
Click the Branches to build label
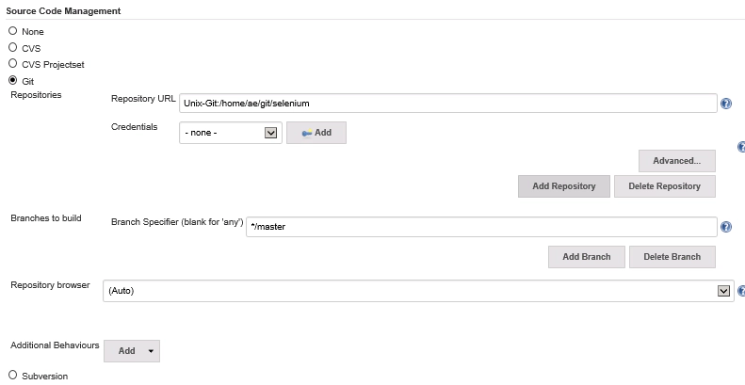[46, 218]
